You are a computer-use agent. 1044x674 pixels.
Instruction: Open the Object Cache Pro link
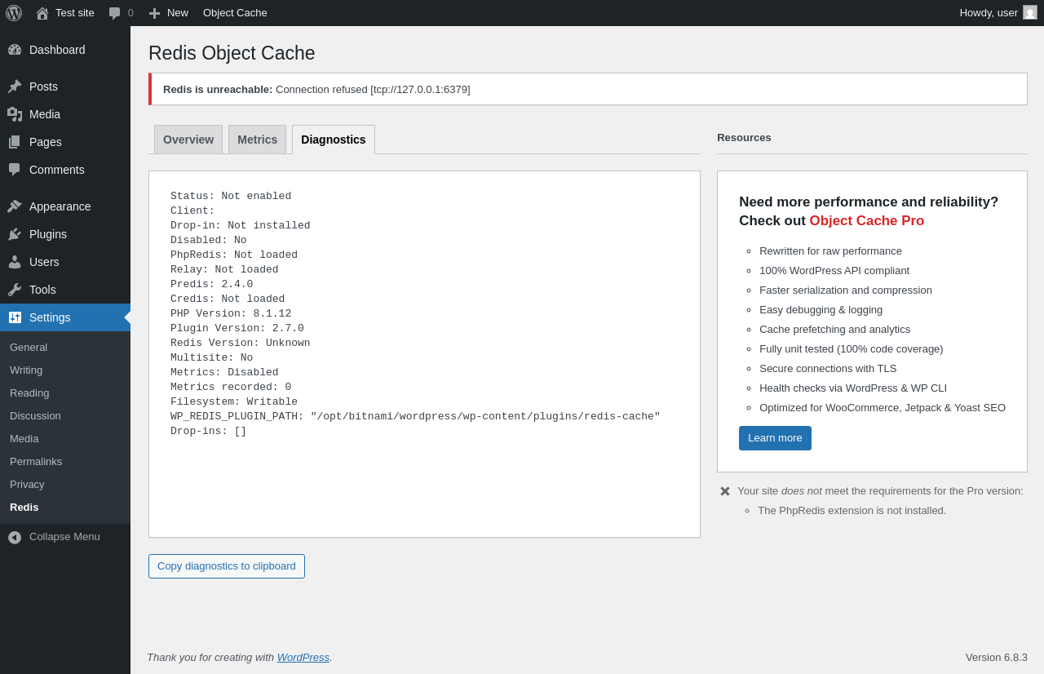pyautogui.click(x=866, y=221)
